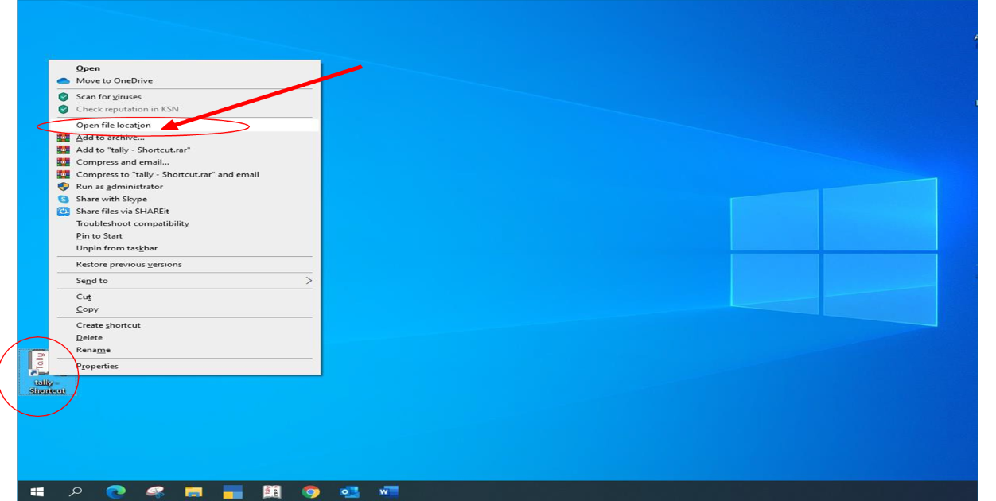The width and height of the screenshot is (996, 501).
Task: Select Restore previous versions
Action: point(185,265)
